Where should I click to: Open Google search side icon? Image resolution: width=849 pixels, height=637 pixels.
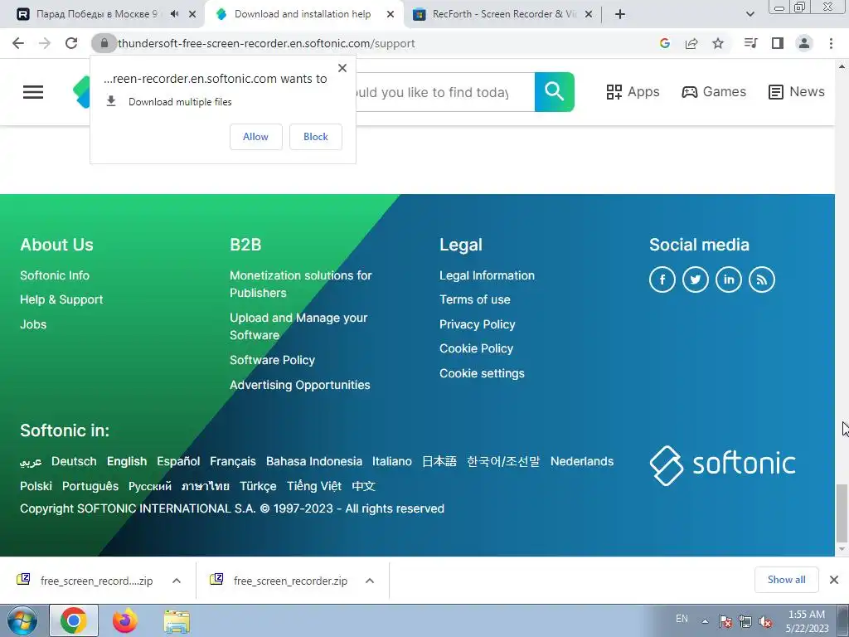pos(665,43)
